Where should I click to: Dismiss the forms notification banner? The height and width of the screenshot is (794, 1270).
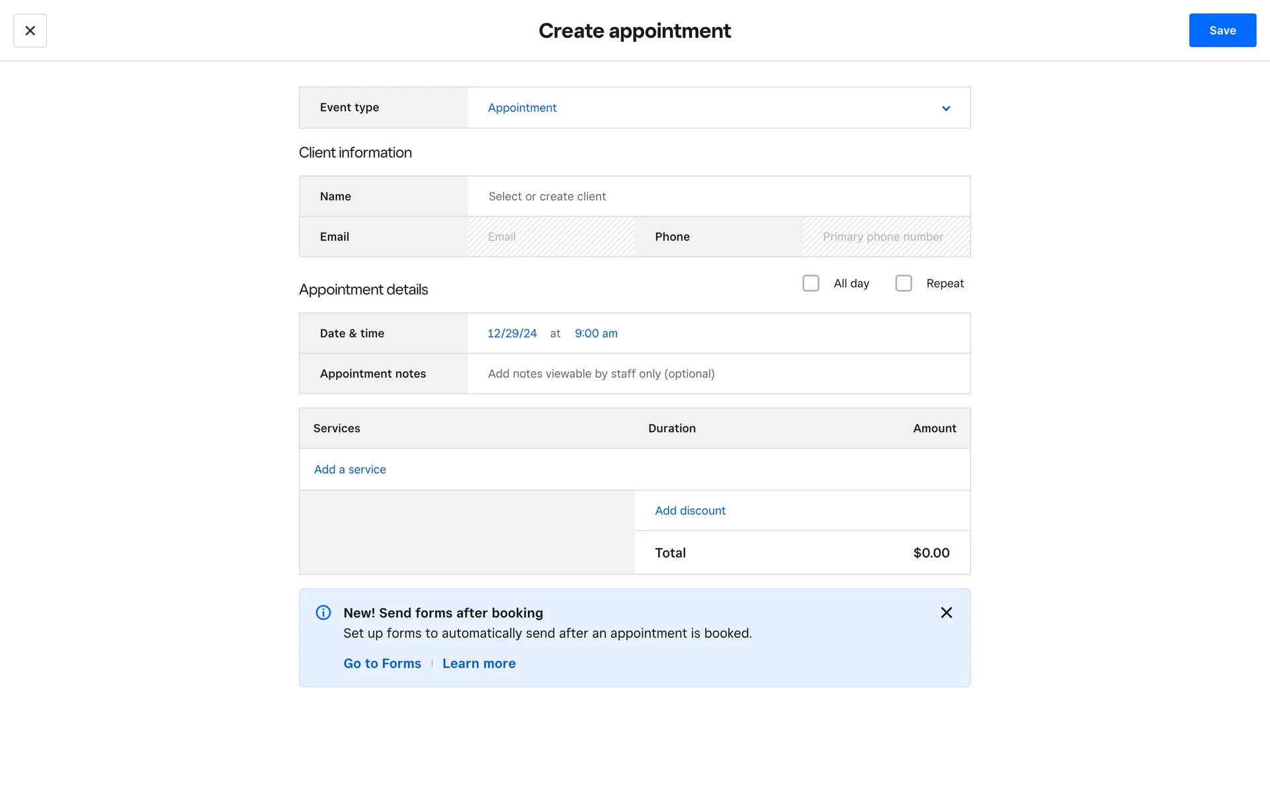click(x=946, y=613)
